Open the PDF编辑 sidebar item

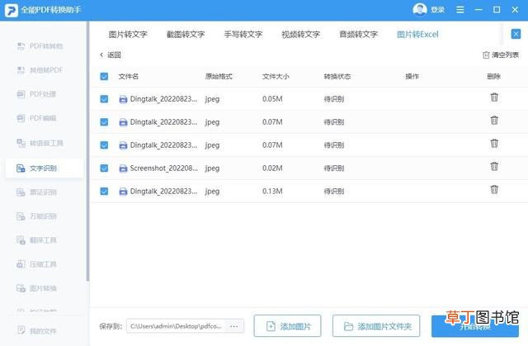[36, 118]
